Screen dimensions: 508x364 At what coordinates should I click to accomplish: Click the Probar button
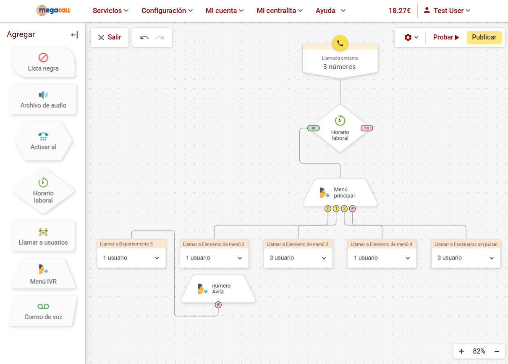pyautogui.click(x=446, y=37)
